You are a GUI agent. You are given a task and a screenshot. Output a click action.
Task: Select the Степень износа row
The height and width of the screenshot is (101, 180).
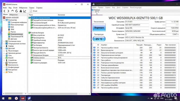pos(59,58)
